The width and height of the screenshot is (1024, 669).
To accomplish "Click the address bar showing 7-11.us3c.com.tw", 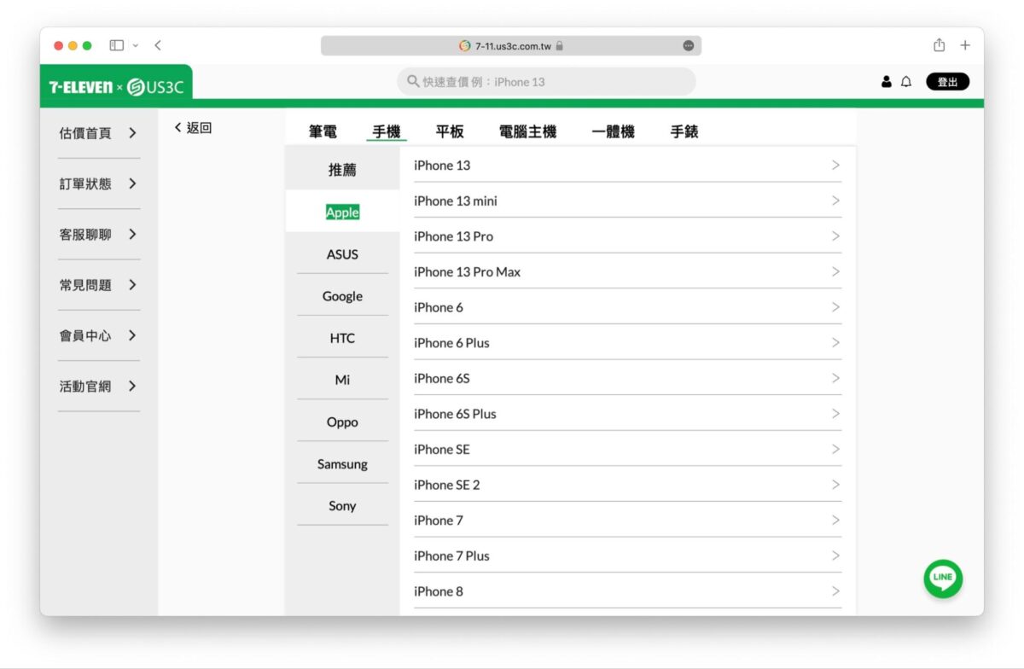I will (511, 46).
